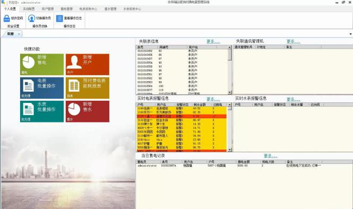Switch to 售水管理 ribbon tab

(x=110, y=9)
